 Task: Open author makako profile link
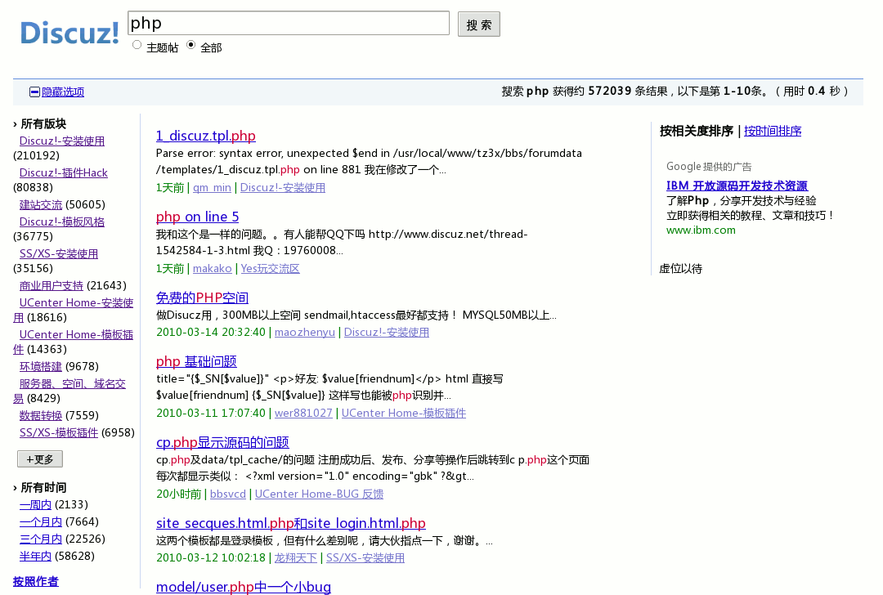(x=213, y=269)
